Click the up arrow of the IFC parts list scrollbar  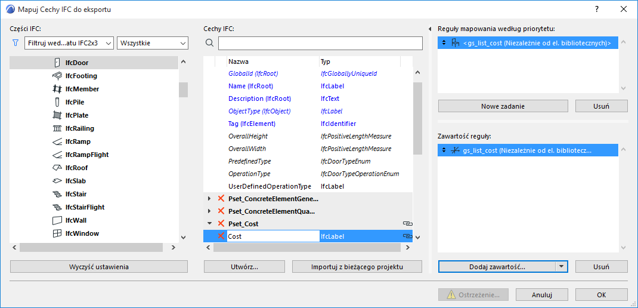pos(183,62)
